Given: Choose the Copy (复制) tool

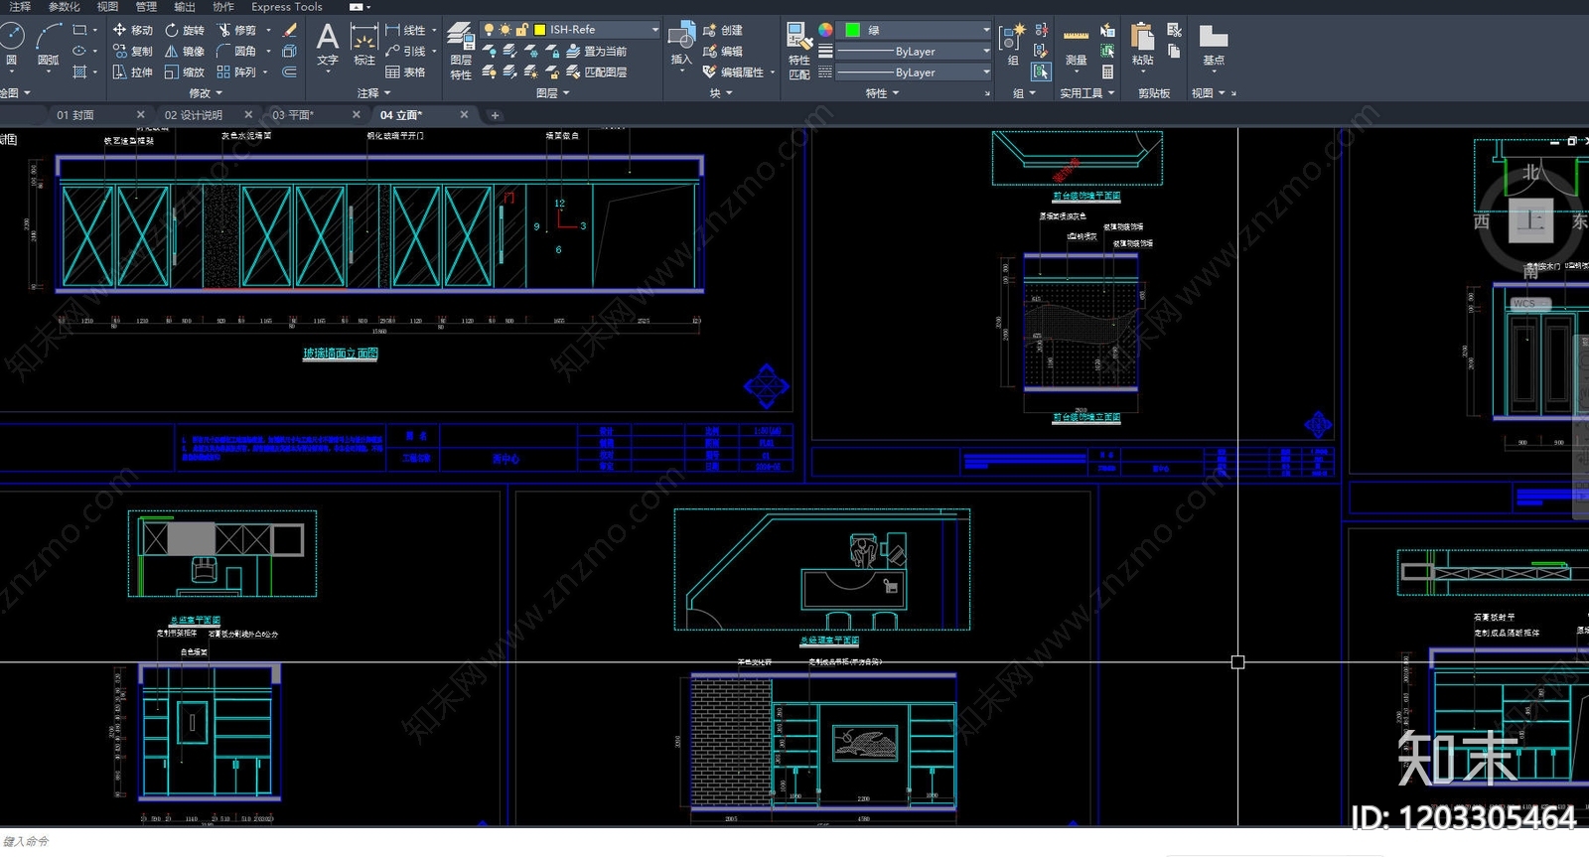Looking at the screenshot, I should click(132, 51).
